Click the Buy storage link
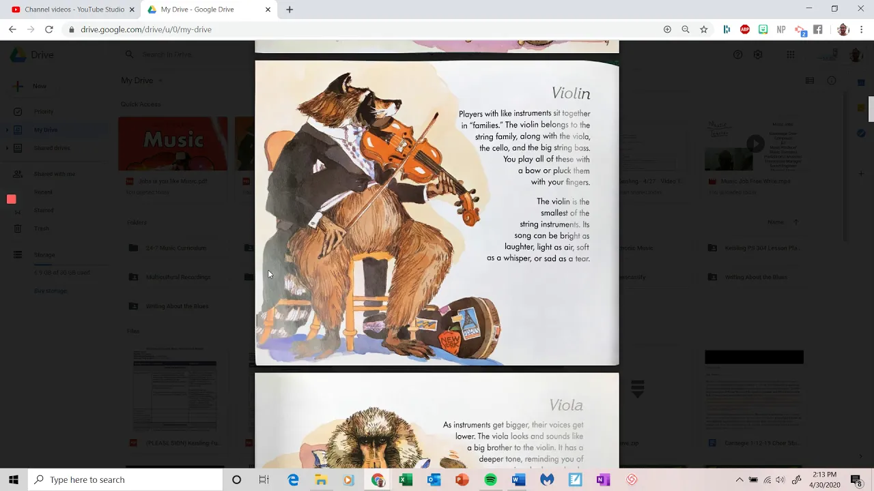Viewport: 874px width, 491px height. tap(51, 291)
